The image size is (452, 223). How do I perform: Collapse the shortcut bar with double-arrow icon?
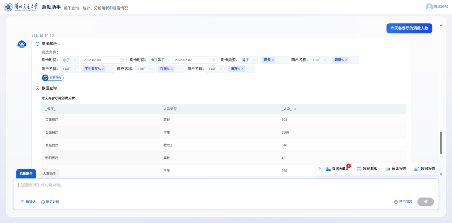[x=319, y=169]
